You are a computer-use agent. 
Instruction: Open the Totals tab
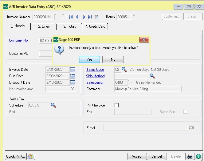coord(69,26)
